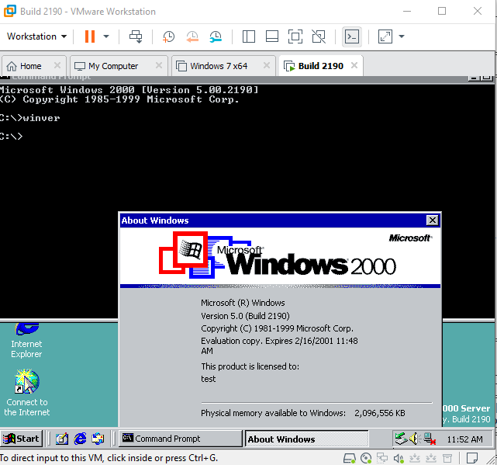Screen dimensions: 497x465
Task: Toggle the console view button
Action: (352, 36)
